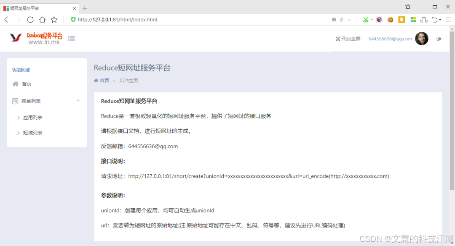The image size is (455, 246).
Task: Click the 644556636@qq.com account link
Action: pos(390,39)
